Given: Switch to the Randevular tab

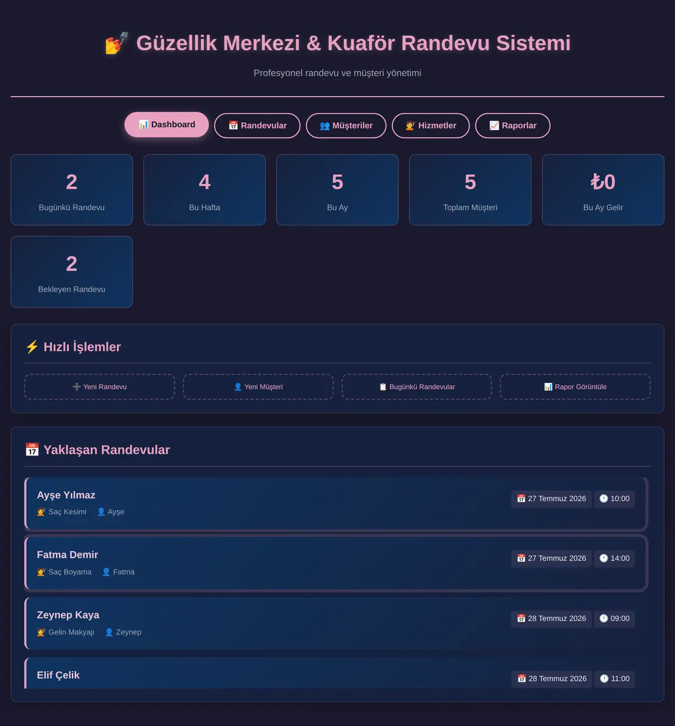Looking at the screenshot, I should (257, 126).
